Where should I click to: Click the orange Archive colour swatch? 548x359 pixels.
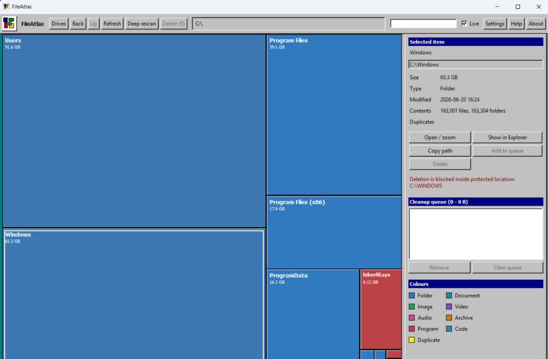click(x=449, y=318)
